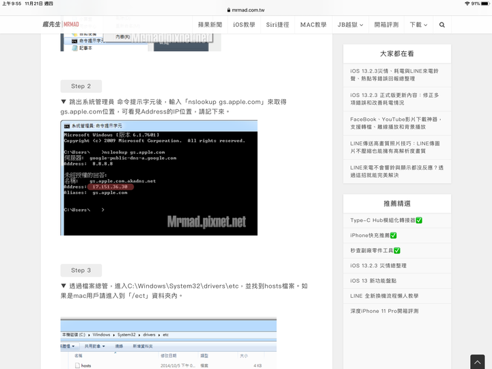Open the MAC教學 menu item
The height and width of the screenshot is (369, 492).
coord(313,25)
